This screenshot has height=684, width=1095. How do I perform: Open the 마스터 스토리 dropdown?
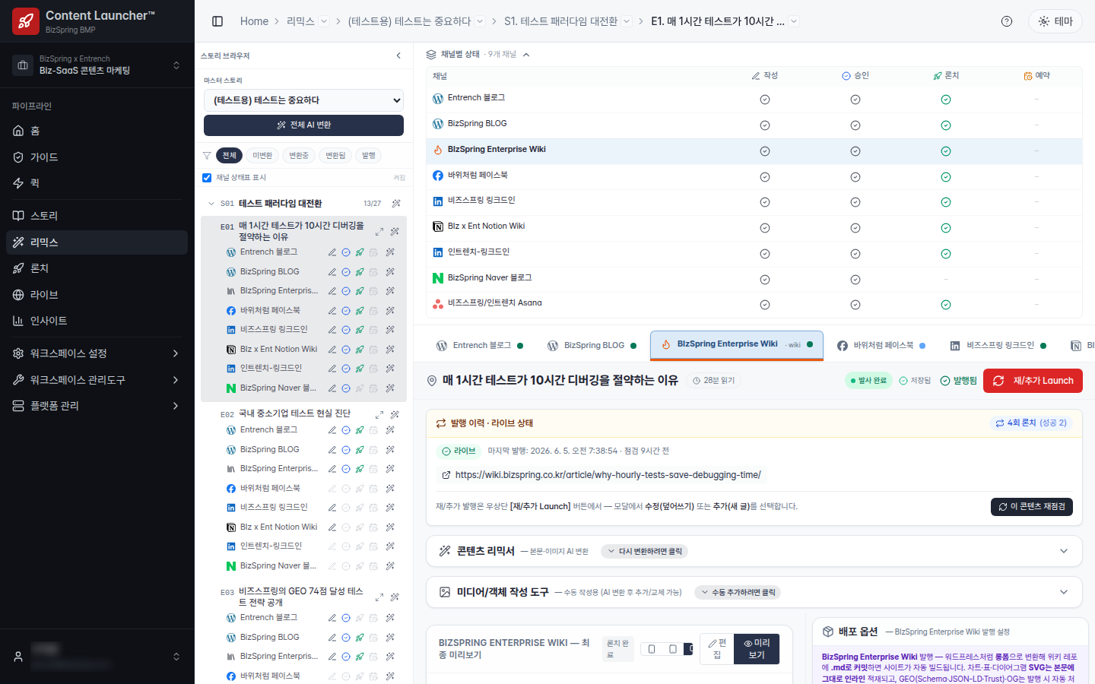303,100
